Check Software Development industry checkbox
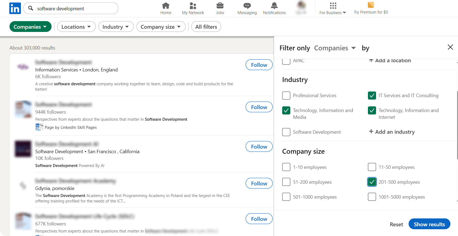The width and height of the screenshot is (458, 236). (286, 132)
